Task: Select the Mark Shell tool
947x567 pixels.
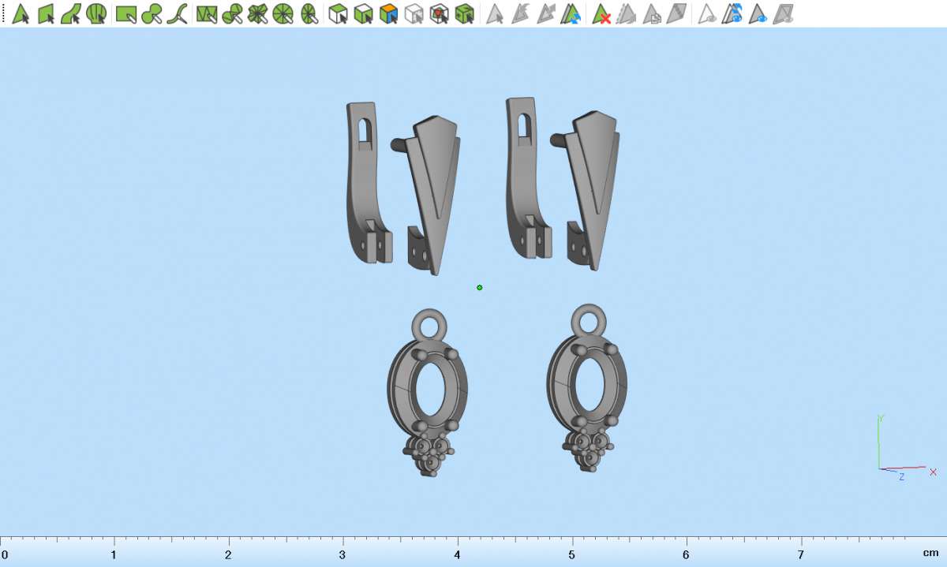Action: pos(96,13)
